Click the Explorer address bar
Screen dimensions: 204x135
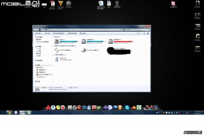(x=81, y=30)
